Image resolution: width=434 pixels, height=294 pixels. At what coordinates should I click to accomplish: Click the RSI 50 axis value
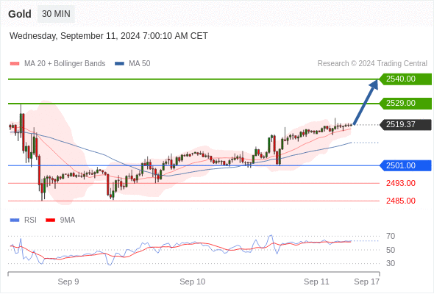coord(391,250)
